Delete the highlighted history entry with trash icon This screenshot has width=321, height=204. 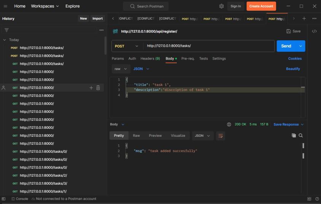[x=98, y=88]
